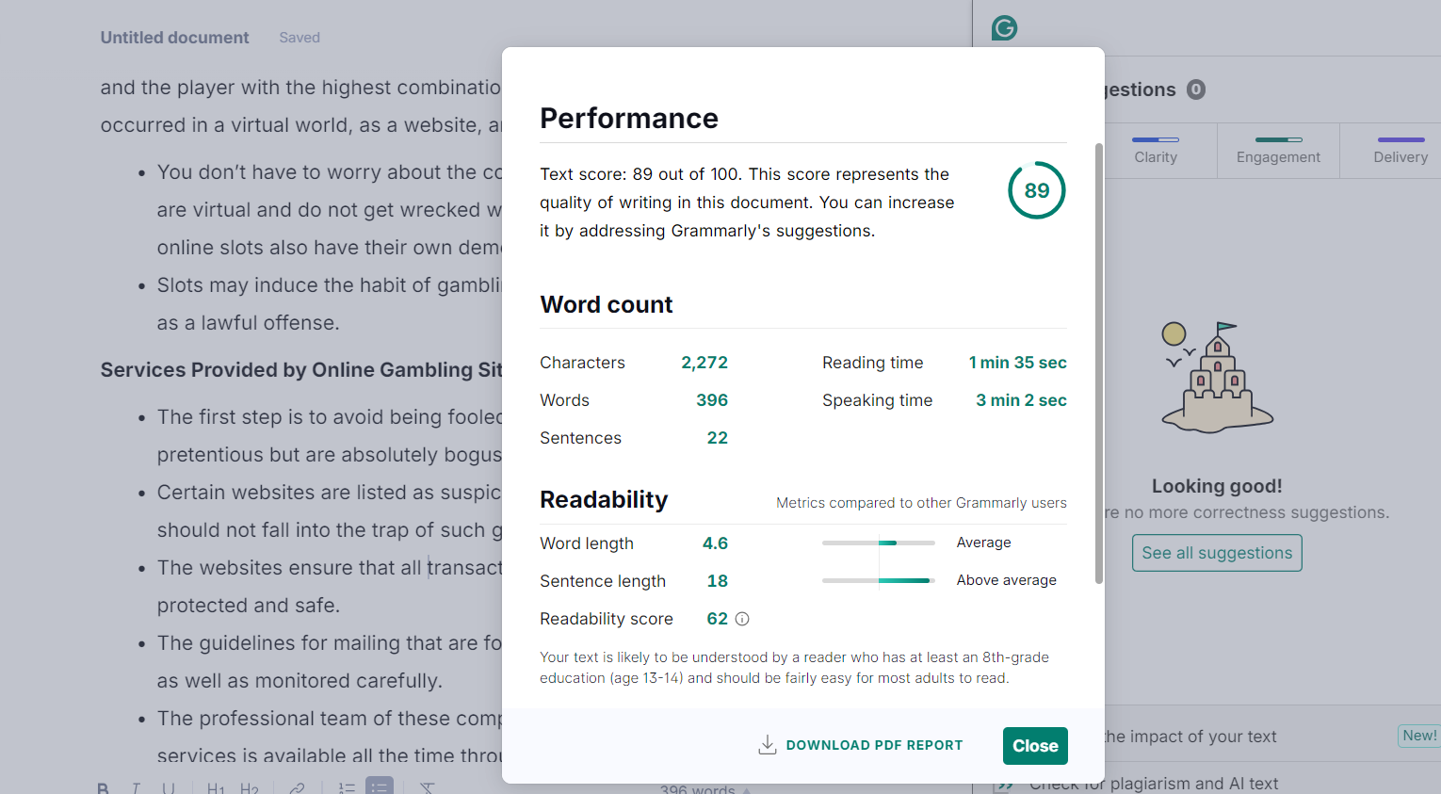Download the PDF report

861,745
